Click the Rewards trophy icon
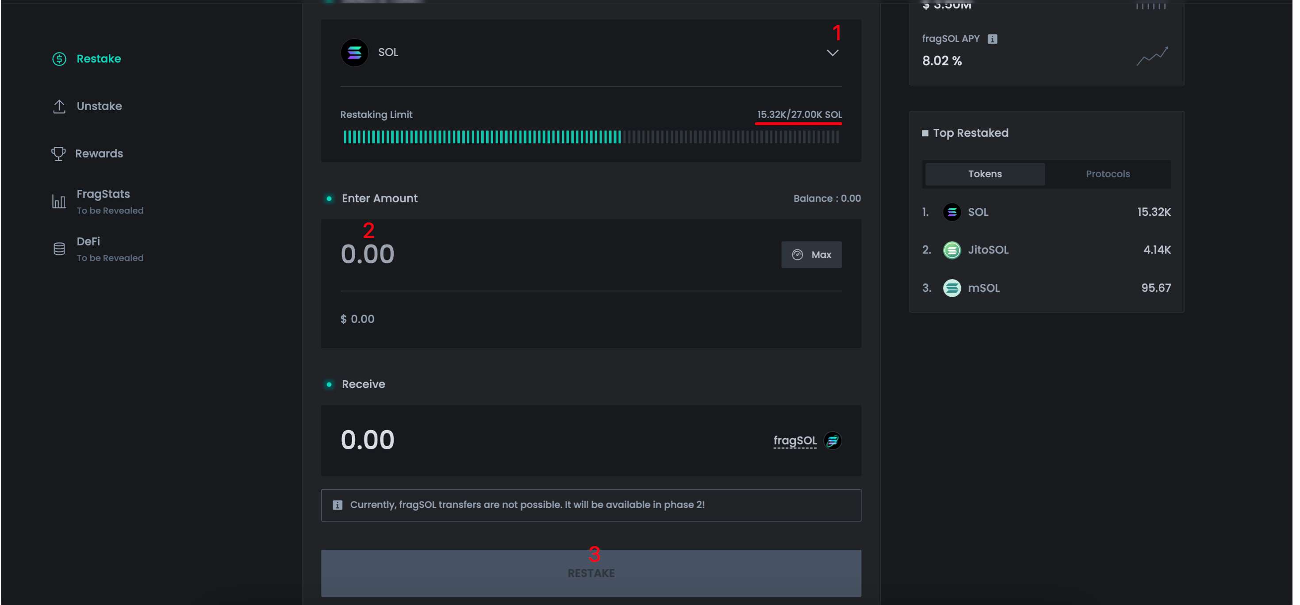The image size is (1300, 605). coord(58,154)
